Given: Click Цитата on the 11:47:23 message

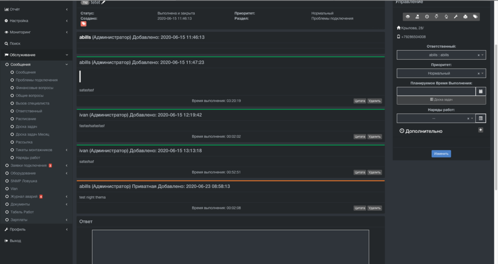Looking at the screenshot, I should pos(360,101).
